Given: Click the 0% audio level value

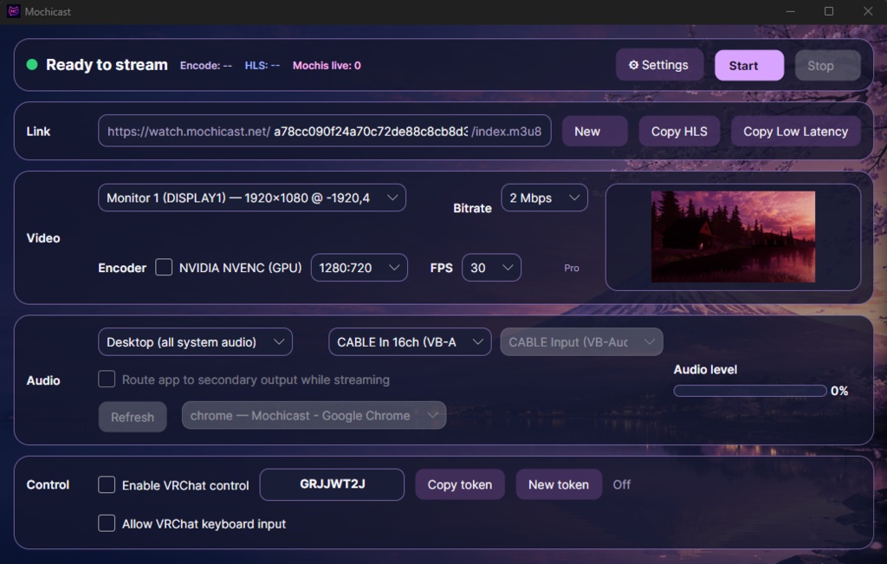Looking at the screenshot, I should click(839, 391).
